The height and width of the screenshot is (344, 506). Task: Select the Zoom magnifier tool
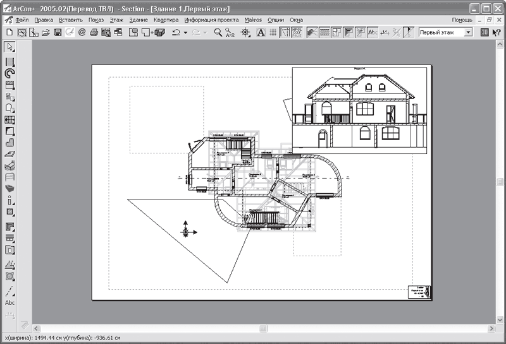[x=218, y=32]
